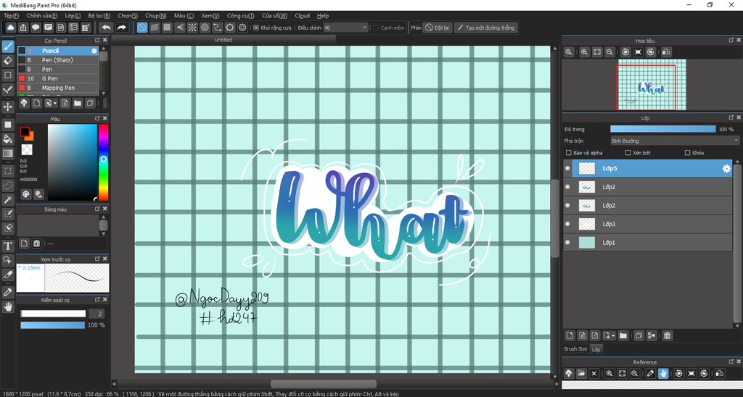Turn snap off using the first snap icon
The image size is (743, 397).
click(x=141, y=28)
